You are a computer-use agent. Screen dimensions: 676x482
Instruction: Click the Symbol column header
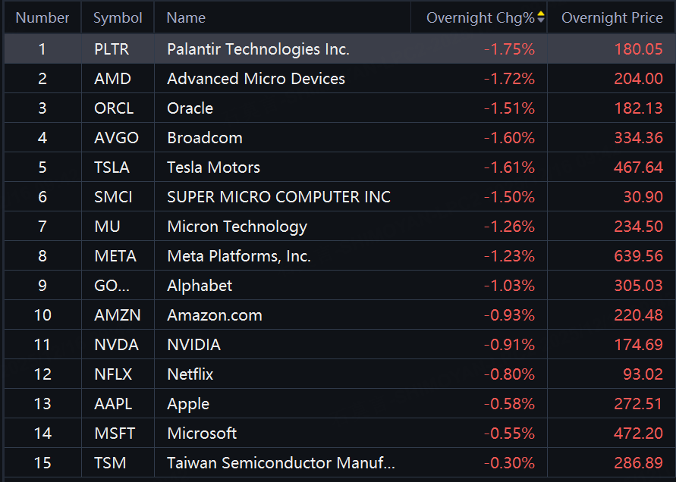click(118, 17)
